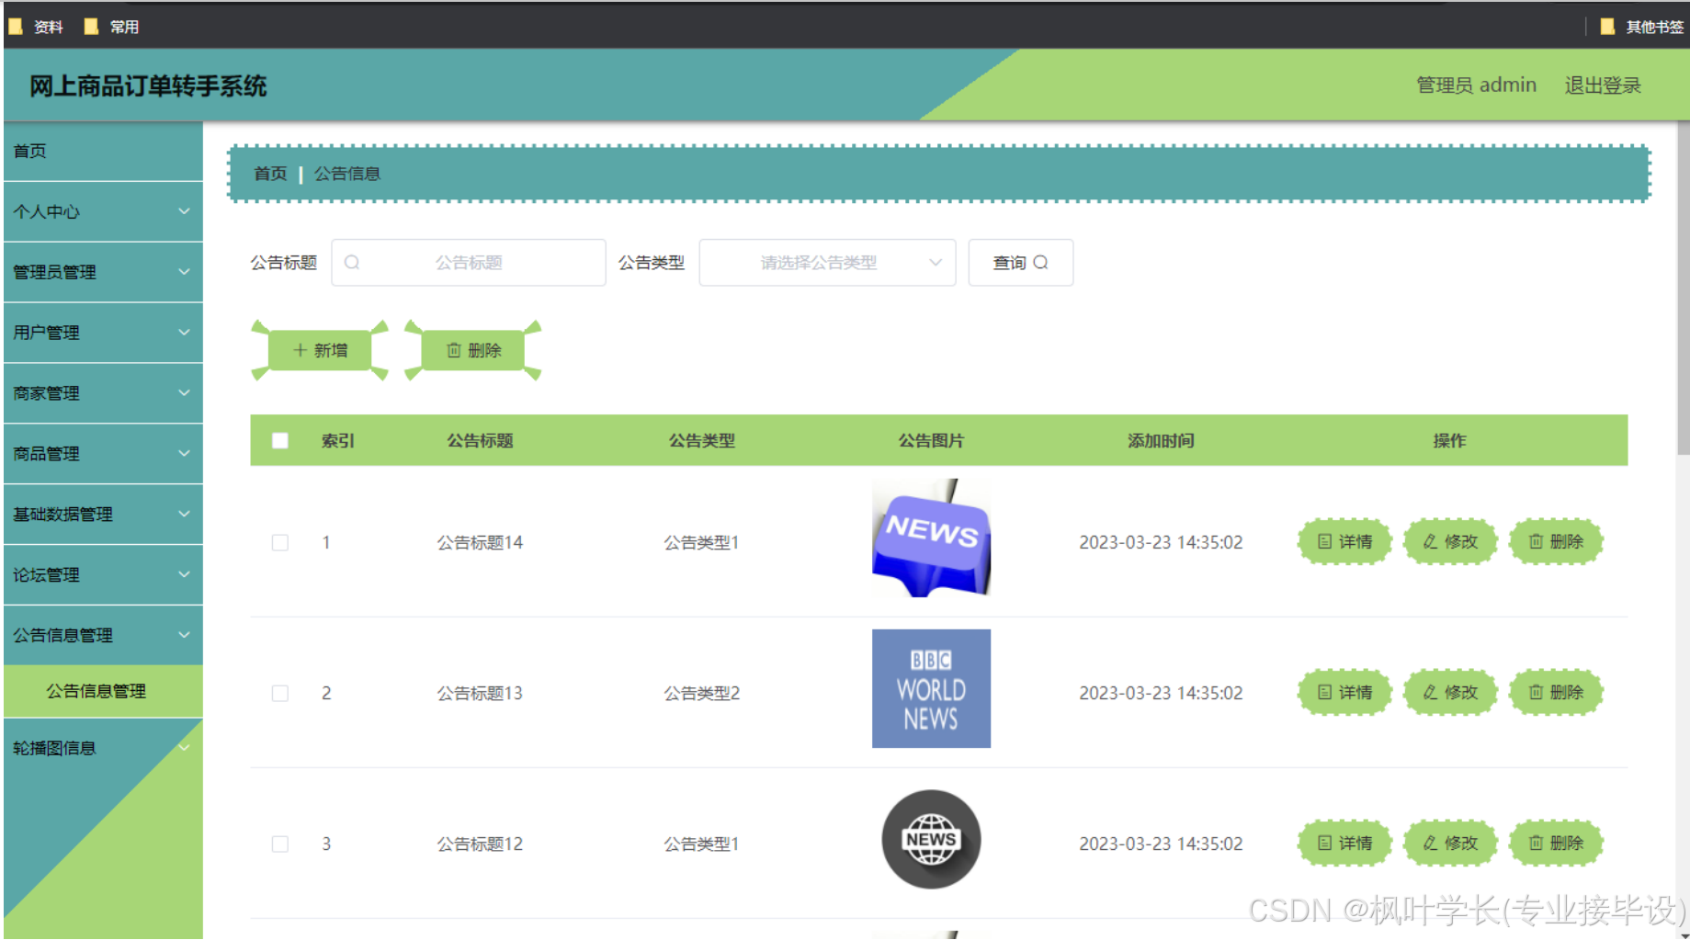
Task: Click 退出登录 to log out
Action: (x=1603, y=85)
